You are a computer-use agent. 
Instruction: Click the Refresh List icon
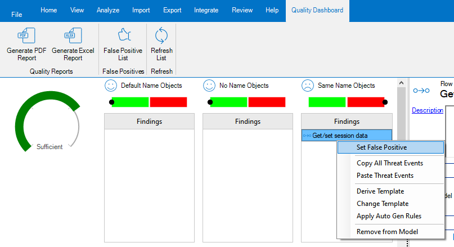pyautogui.click(x=161, y=37)
